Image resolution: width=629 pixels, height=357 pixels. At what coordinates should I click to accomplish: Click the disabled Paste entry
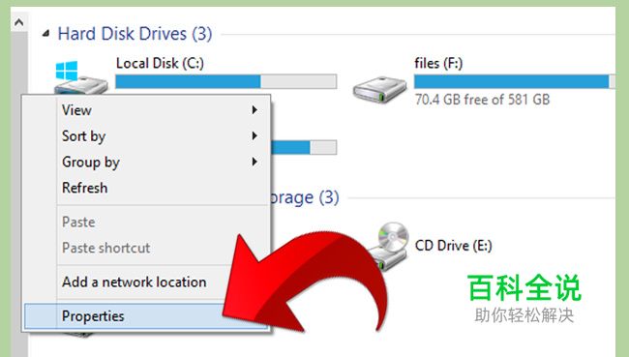78,222
